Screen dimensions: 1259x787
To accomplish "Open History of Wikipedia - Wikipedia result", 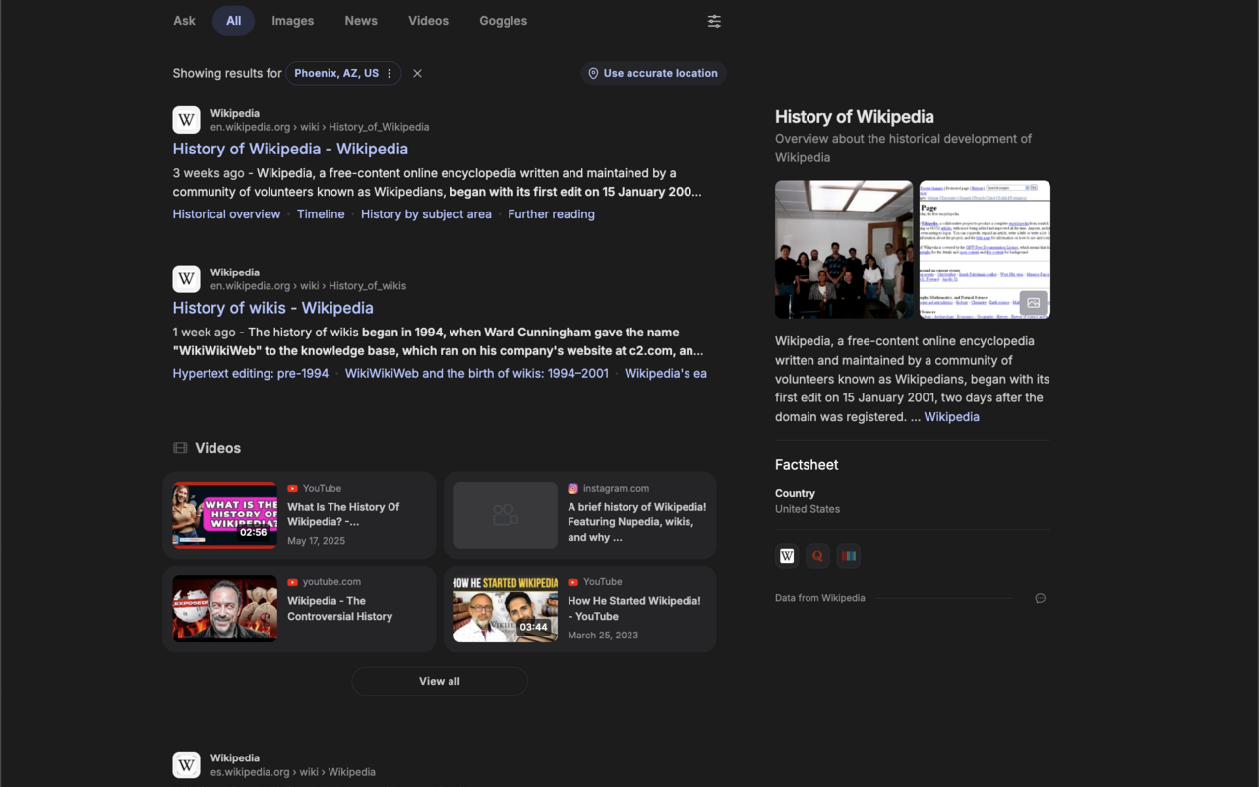I will (x=290, y=149).
